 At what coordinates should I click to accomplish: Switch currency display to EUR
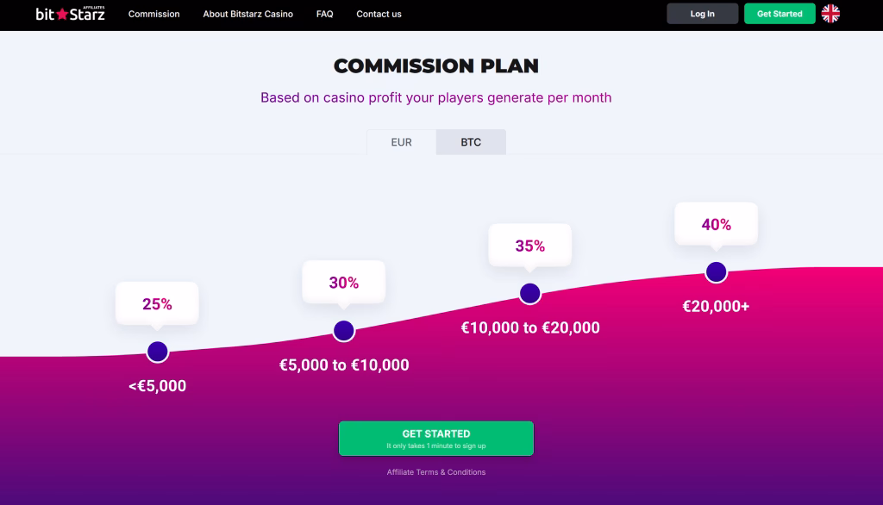click(x=400, y=142)
